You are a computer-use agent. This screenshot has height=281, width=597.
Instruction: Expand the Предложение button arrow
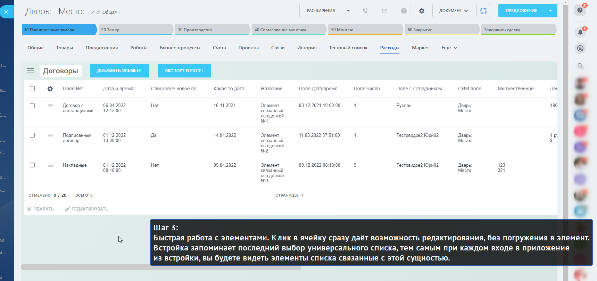click(550, 11)
